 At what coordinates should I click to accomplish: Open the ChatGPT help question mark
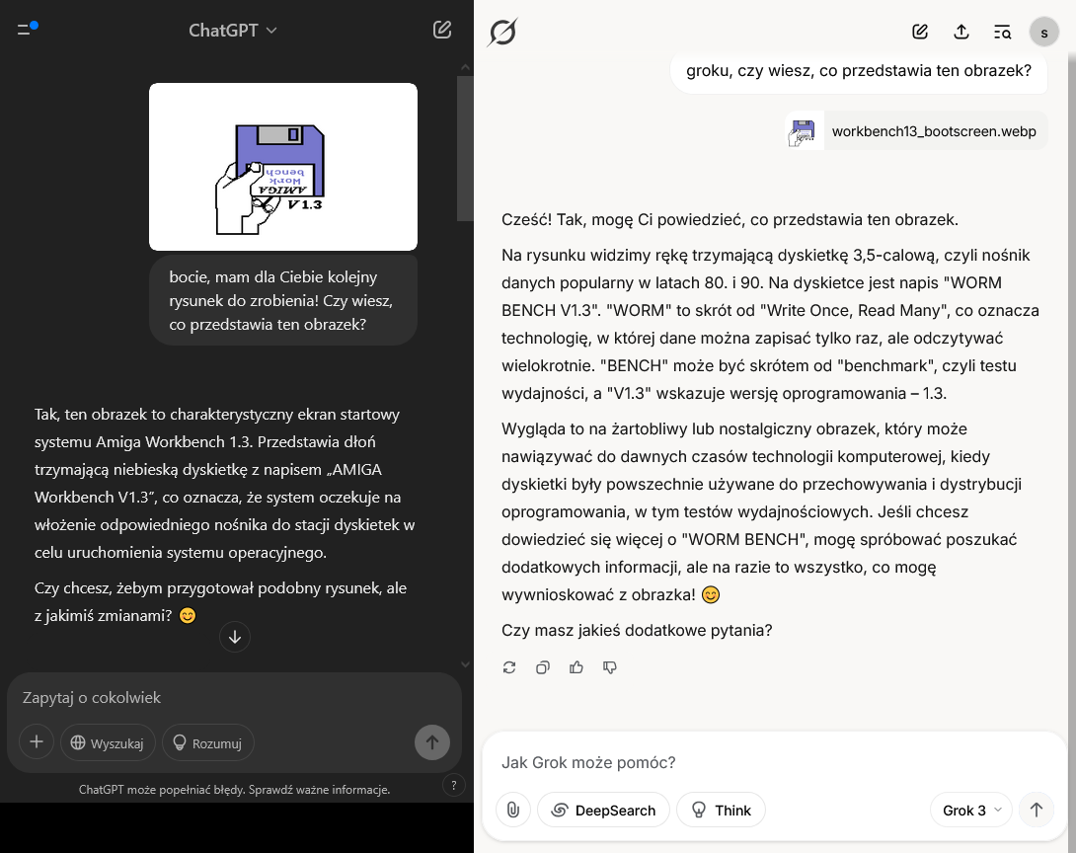(453, 785)
